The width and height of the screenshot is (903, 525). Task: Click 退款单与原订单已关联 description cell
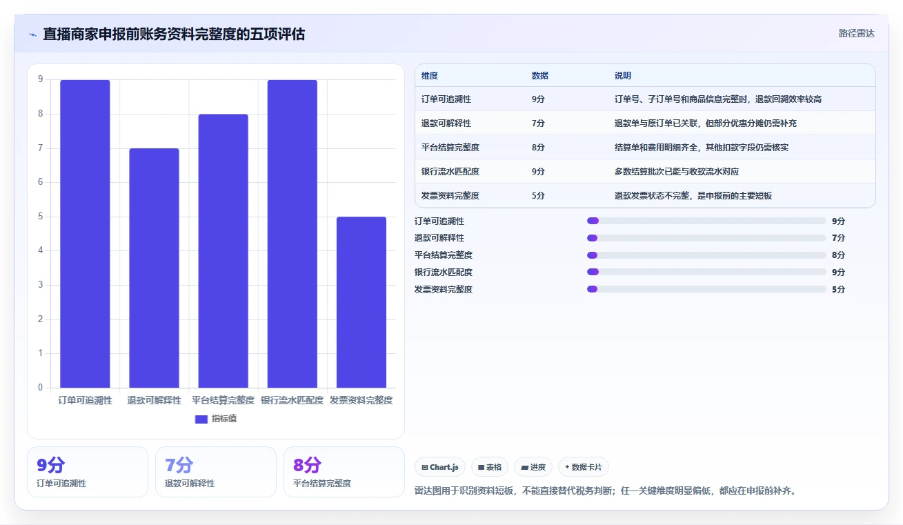[x=706, y=123]
